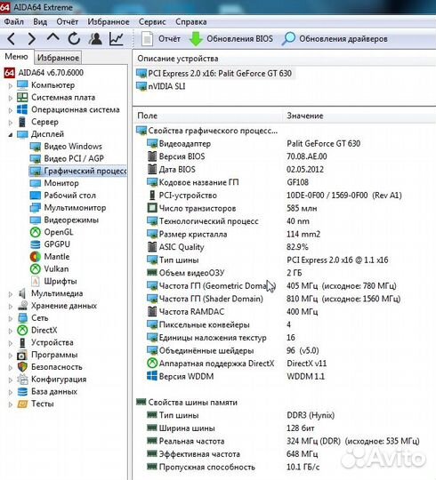This screenshot has height=480, width=436.
Task: Open the Отчёт menu in menu bar
Action: [68, 21]
